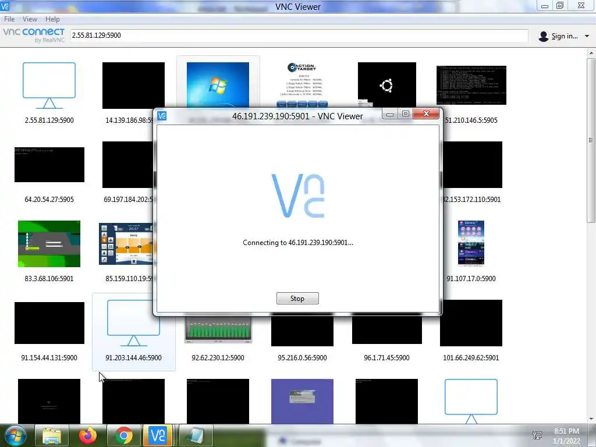
Task: Select the 64.20.54.27:5905 thumbnail
Action: (49, 165)
